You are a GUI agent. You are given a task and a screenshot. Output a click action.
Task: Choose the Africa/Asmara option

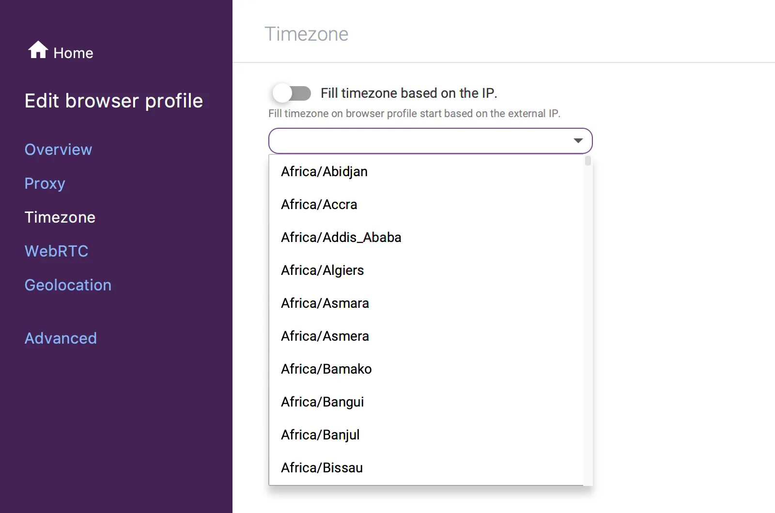[x=325, y=303]
